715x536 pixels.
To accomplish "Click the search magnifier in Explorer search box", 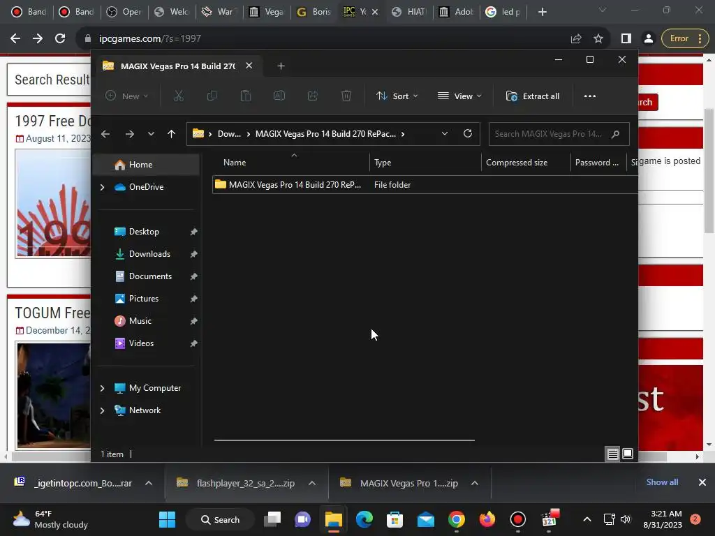I will pos(615,134).
